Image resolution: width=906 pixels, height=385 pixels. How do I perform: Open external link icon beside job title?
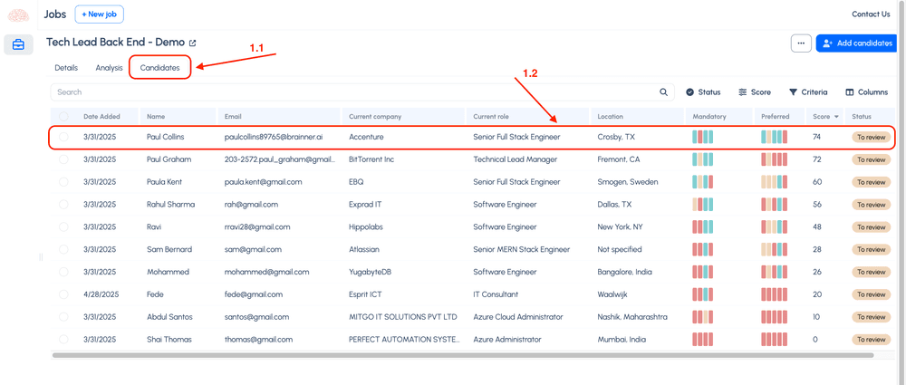(x=192, y=43)
